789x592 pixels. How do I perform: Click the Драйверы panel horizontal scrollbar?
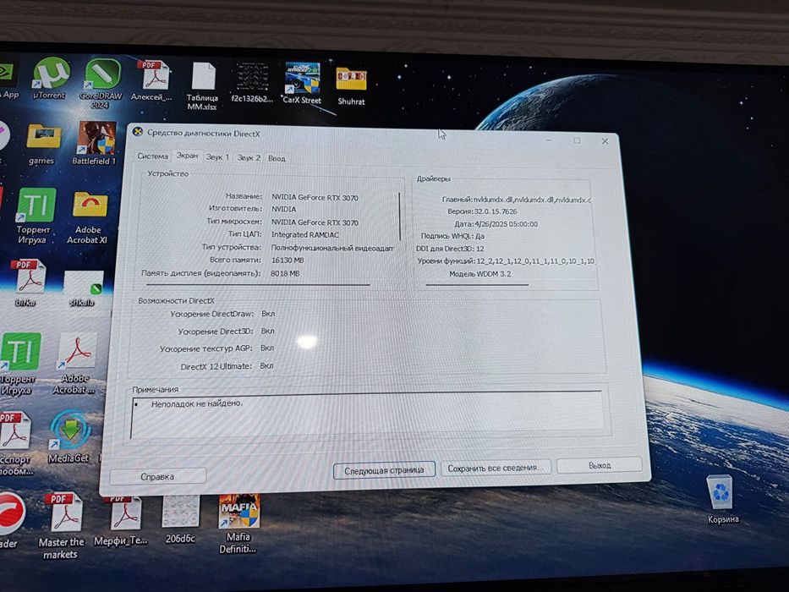(x=477, y=285)
